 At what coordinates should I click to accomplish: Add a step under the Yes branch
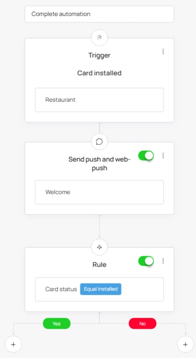13,344
